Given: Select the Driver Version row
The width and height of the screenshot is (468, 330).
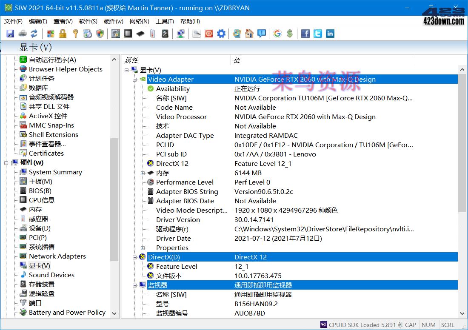Looking at the screenshot, I should pyautogui.click(x=178, y=219).
